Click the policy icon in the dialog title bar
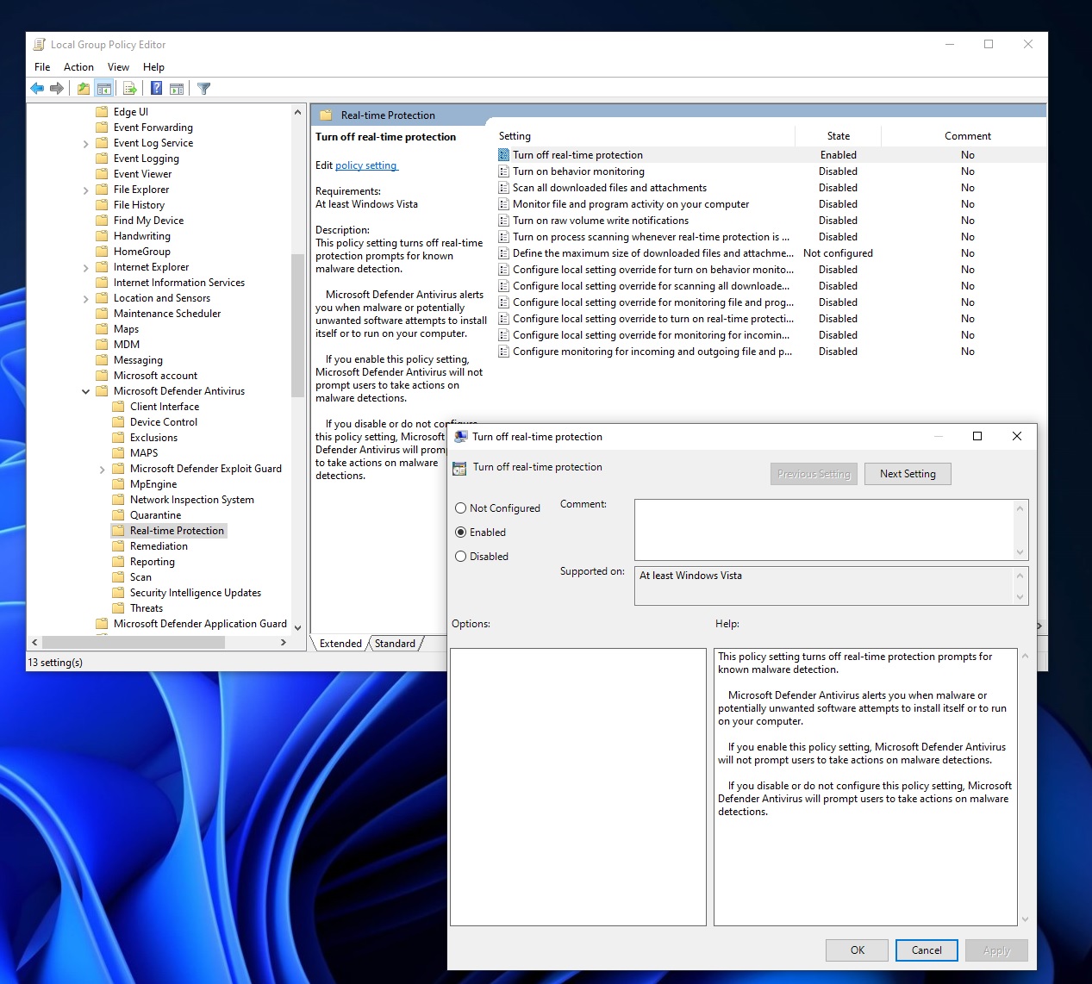The image size is (1092, 984). [461, 436]
